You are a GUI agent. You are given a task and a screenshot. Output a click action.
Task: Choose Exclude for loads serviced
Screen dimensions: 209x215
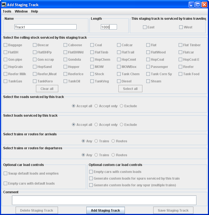121,125
